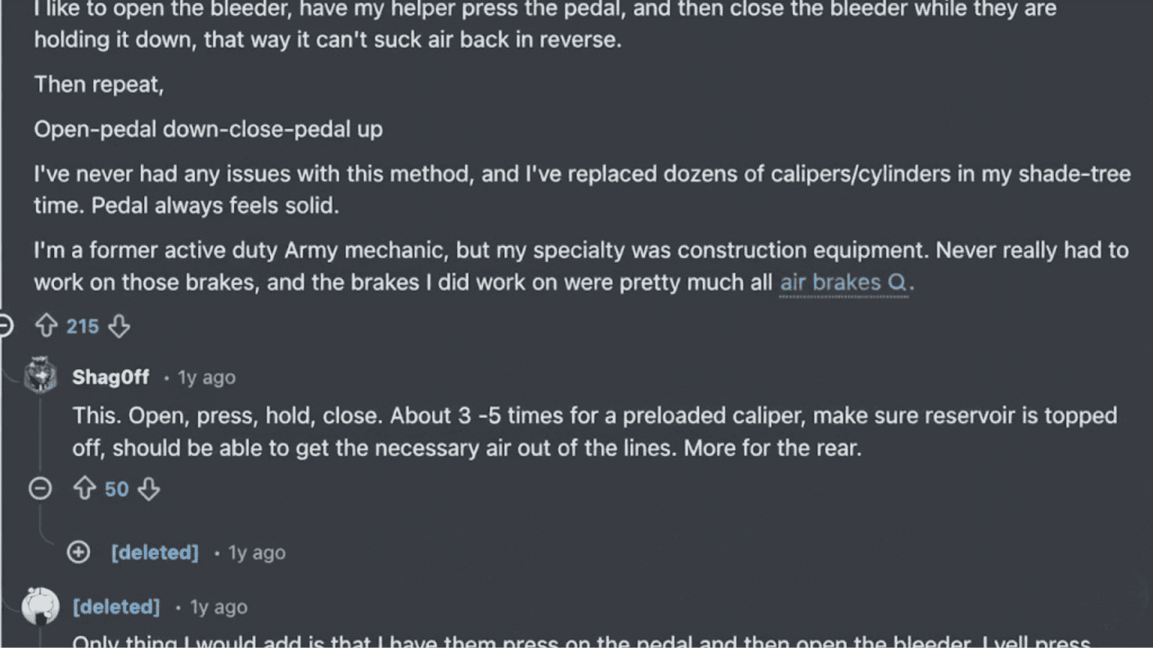Image resolution: width=1153 pixels, height=648 pixels.
Task: Click the upvote arrow showing 215
Action: pyautogui.click(x=47, y=325)
